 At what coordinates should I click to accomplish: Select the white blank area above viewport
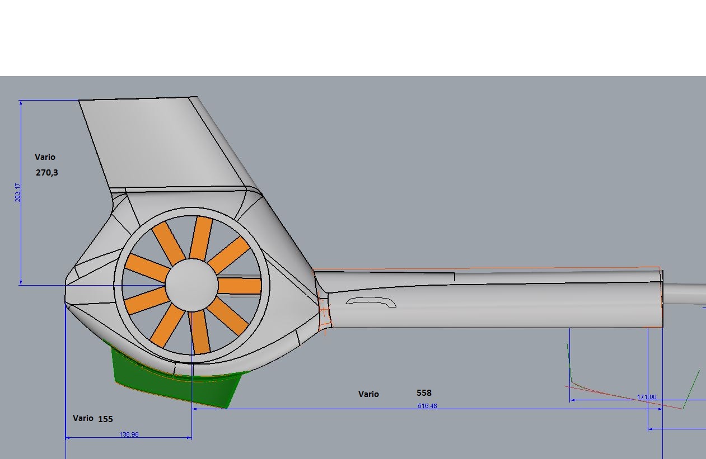pos(353,36)
